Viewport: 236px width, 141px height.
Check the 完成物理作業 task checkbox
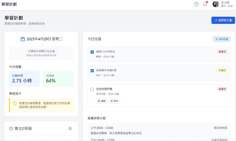(92, 89)
